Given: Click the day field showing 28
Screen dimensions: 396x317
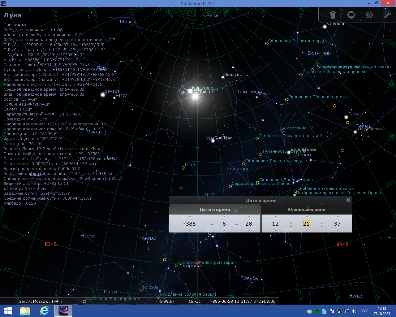Looking at the screenshot, I should (249, 224).
